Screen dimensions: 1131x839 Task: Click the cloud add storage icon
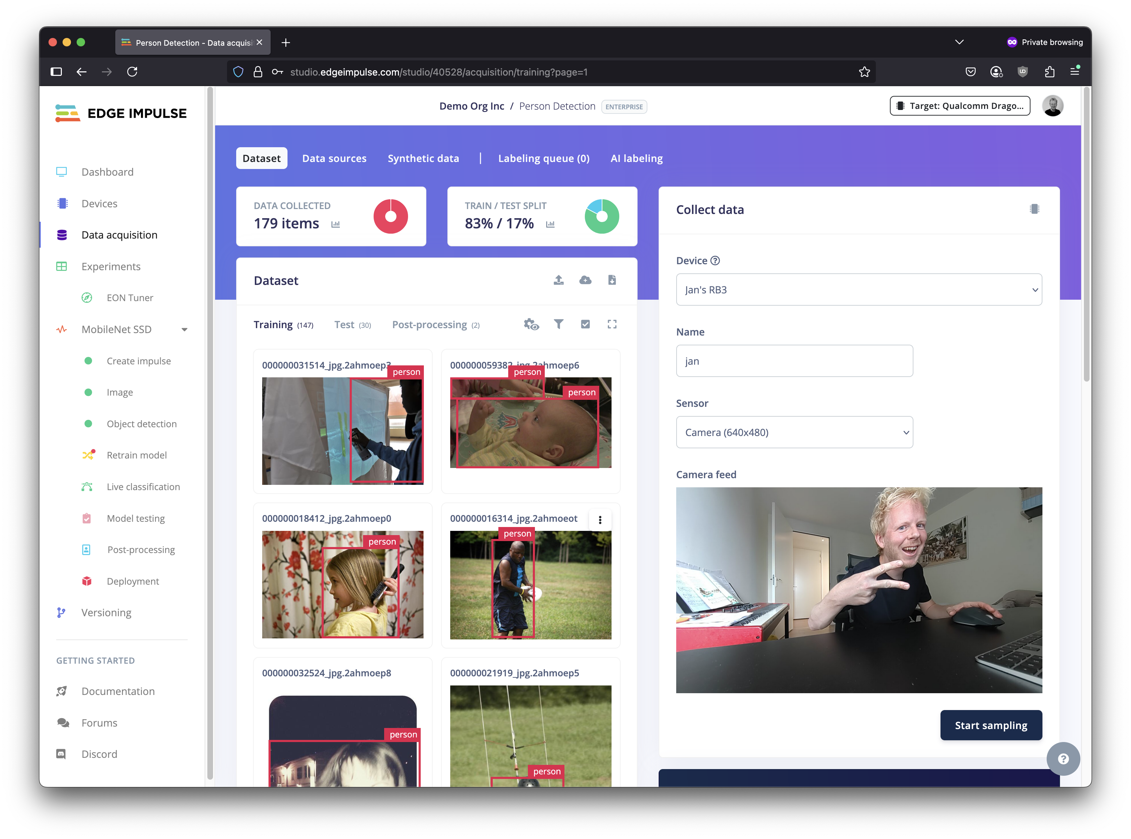(x=585, y=280)
